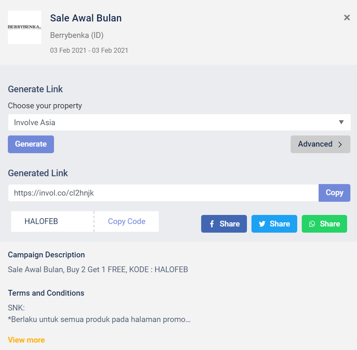Click the Berlaku untuk semua produk text
357x350 pixels.
tap(99, 319)
